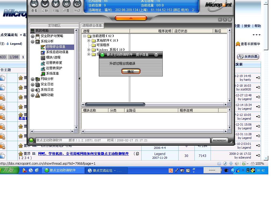Expand the Windows 系统 (18) folder
The image size is (275, 206).
point(89,50)
